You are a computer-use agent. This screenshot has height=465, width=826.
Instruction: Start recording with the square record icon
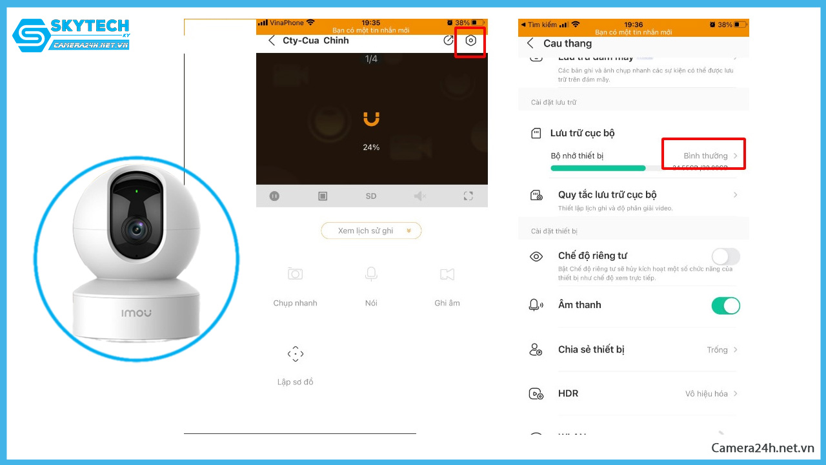pyautogui.click(x=323, y=196)
